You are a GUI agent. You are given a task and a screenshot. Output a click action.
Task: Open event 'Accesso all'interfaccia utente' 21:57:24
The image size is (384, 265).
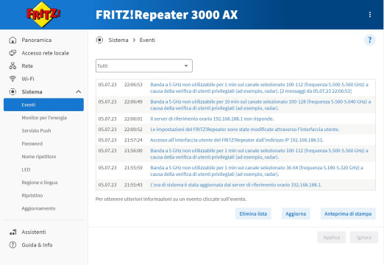pos(237,140)
